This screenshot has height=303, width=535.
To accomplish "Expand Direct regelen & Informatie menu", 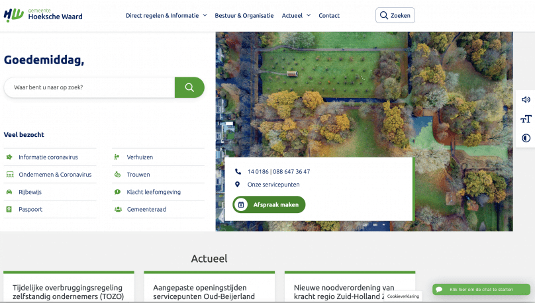I will coord(166,15).
